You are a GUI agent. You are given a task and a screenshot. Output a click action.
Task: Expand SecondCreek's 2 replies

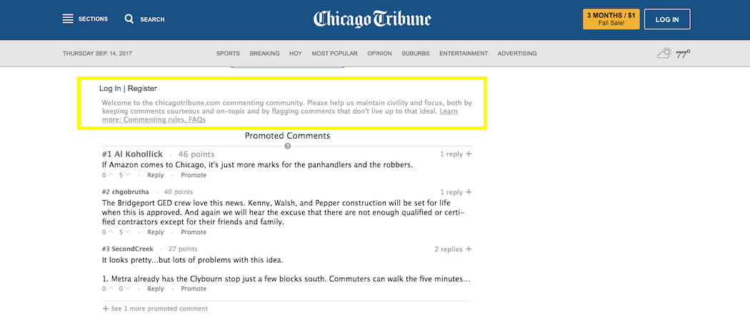pyautogui.click(x=453, y=249)
